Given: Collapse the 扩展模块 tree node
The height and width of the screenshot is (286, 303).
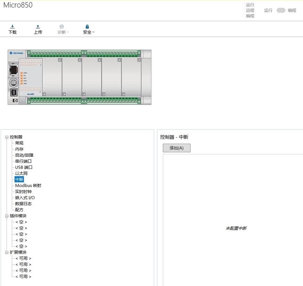Looking at the screenshot, I should click(x=7, y=252).
